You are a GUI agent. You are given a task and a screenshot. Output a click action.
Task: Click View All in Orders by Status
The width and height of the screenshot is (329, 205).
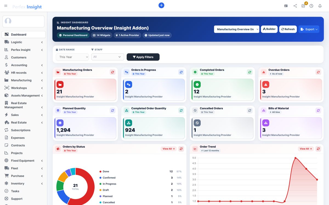169,149
